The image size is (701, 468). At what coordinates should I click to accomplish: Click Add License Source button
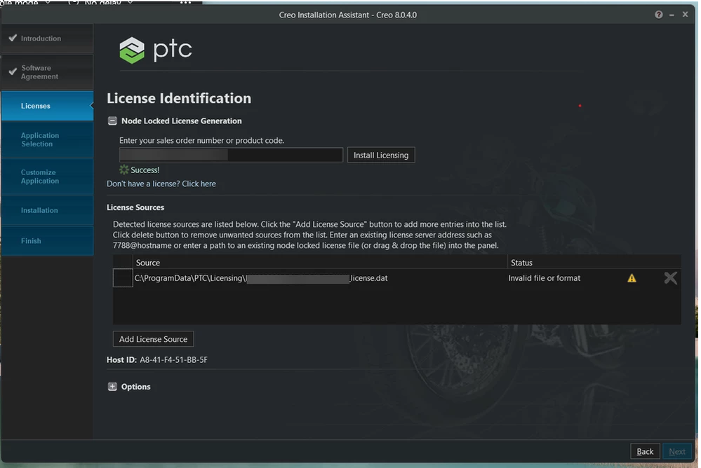click(153, 339)
